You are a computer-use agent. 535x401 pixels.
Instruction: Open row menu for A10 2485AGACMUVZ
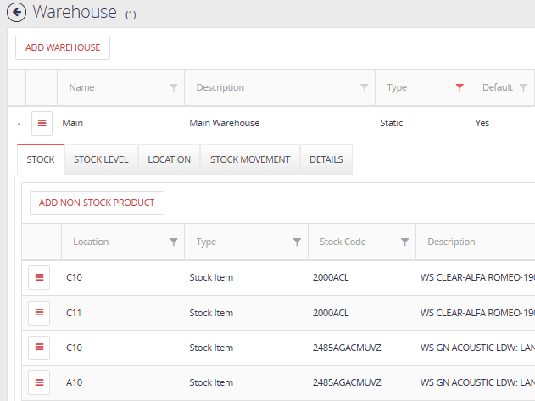pos(39,382)
